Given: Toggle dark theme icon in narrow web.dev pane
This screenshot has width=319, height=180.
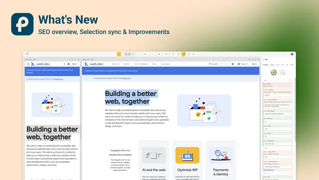Looking at the screenshot, I should 69,64.
